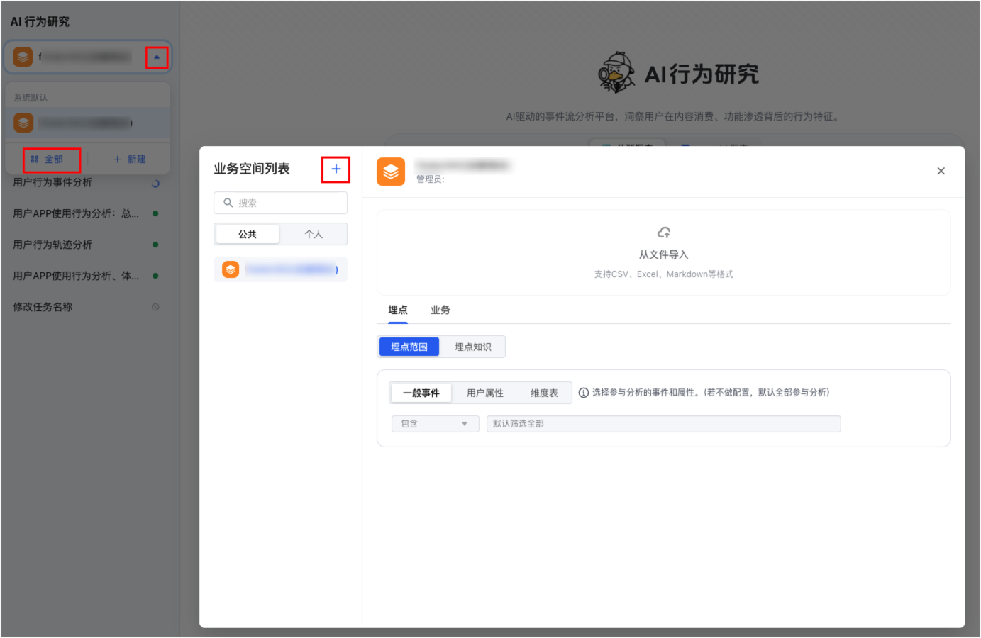The width and height of the screenshot is (981, 638).
Task: Click the orange workspace icon in sidebar selector
Action: (23, 57)
